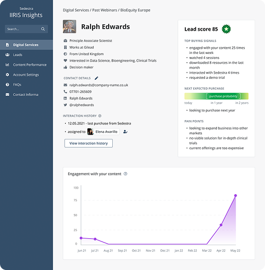The width and height of the screenshot is (265, 270).
Task: Click the Twitter bird icon
Action: 65,105
